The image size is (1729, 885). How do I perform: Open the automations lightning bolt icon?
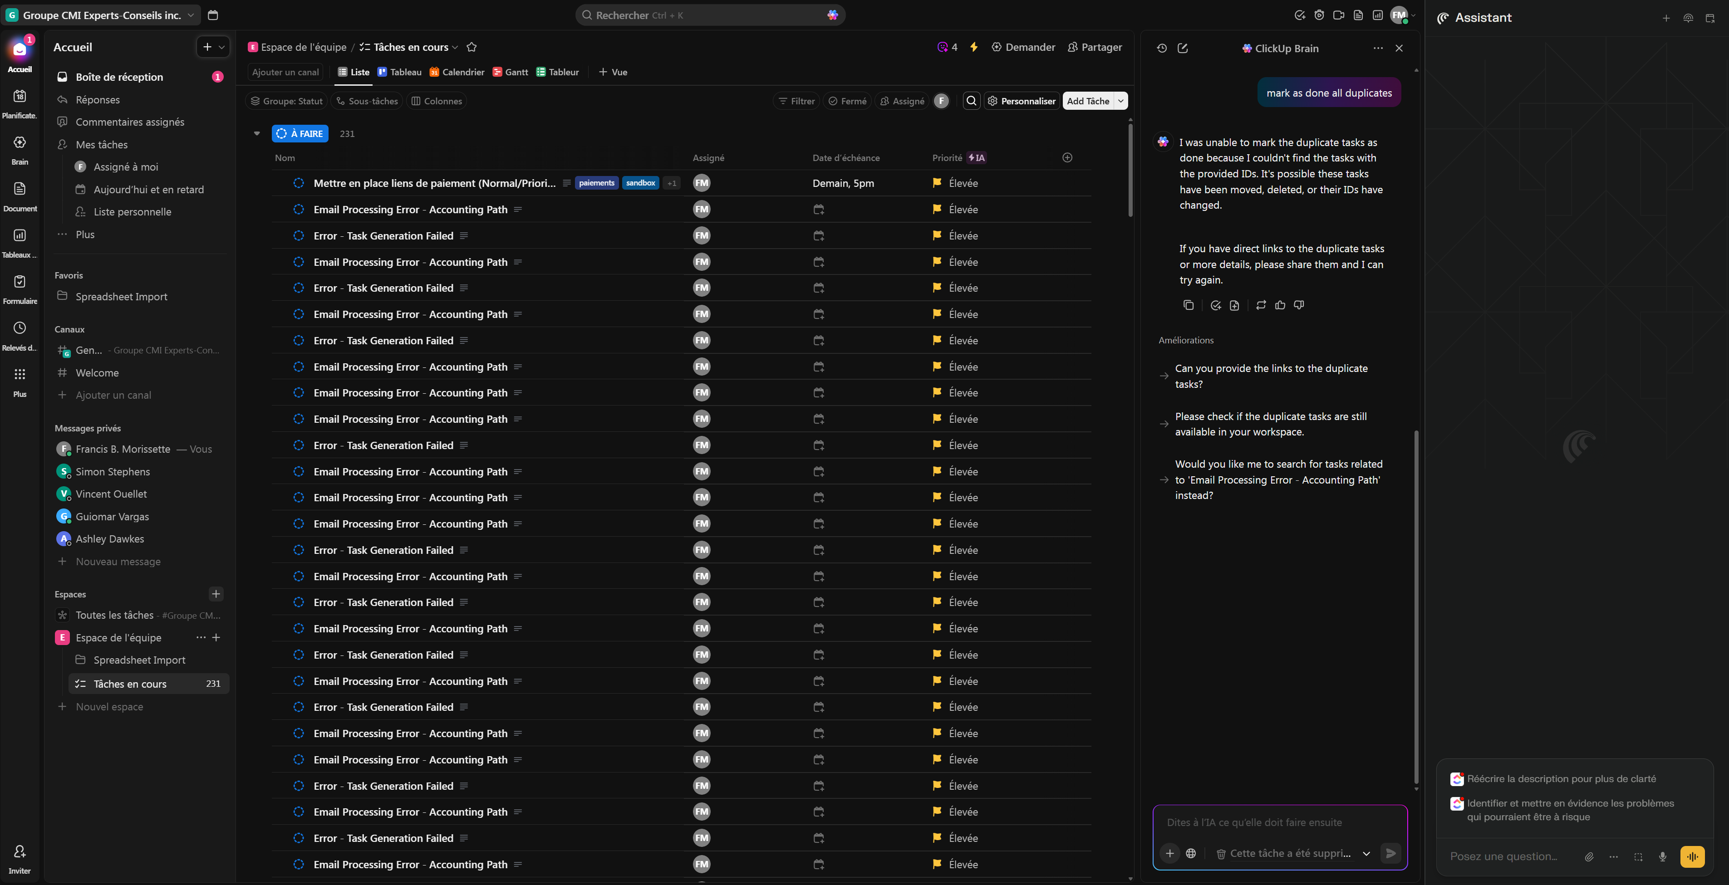(x=973, y=47)
